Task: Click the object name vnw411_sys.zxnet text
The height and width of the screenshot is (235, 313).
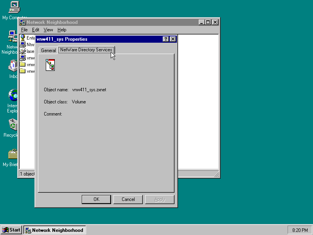Action: click(x=89, y=90)
